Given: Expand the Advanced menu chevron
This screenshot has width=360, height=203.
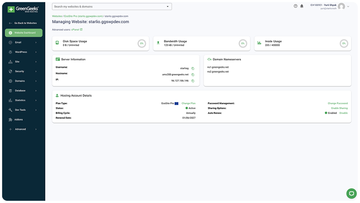Looking at the screenshot, I should (36, 129).
